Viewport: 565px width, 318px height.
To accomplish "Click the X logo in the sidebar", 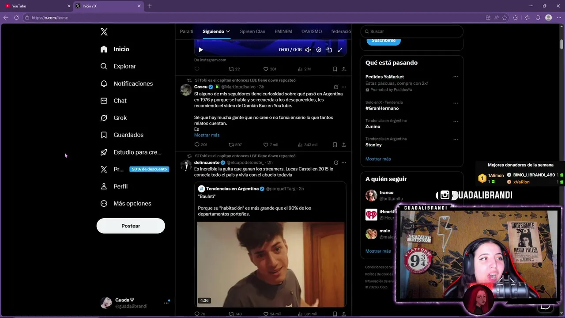I will [104, 32].
